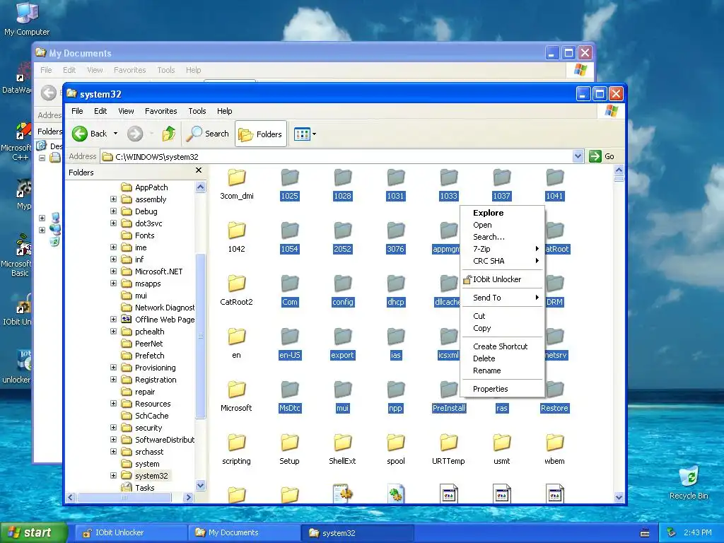Select the export folder icon
The width and height of the screenshot is (724, 543).
click(x=343, y=337)
